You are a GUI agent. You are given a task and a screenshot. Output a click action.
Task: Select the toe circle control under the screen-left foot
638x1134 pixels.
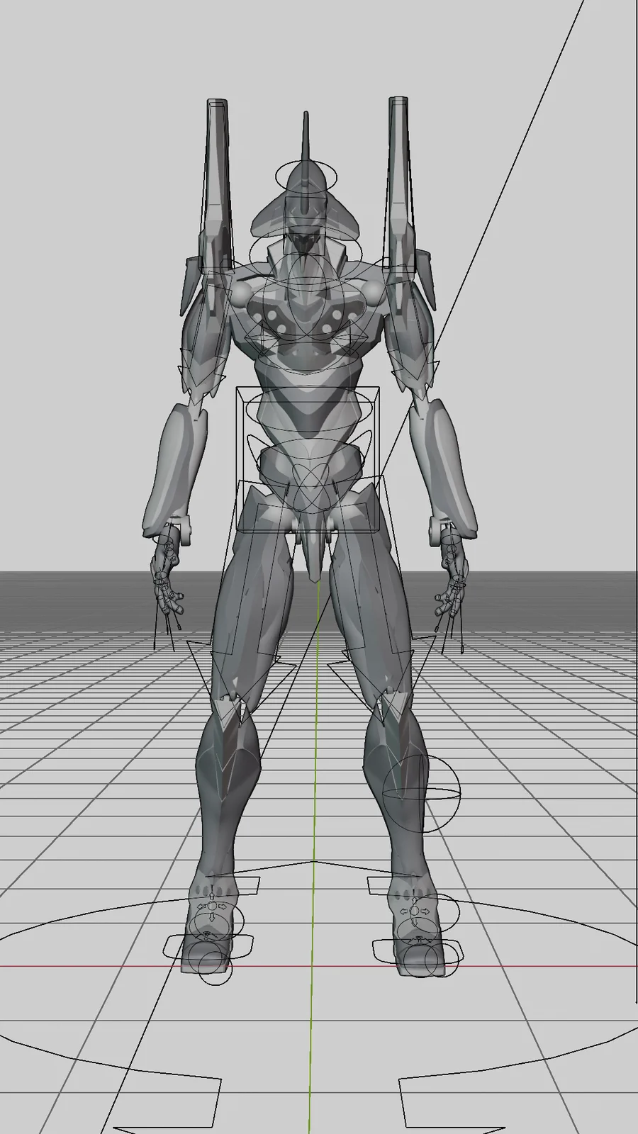coord(214,969)
